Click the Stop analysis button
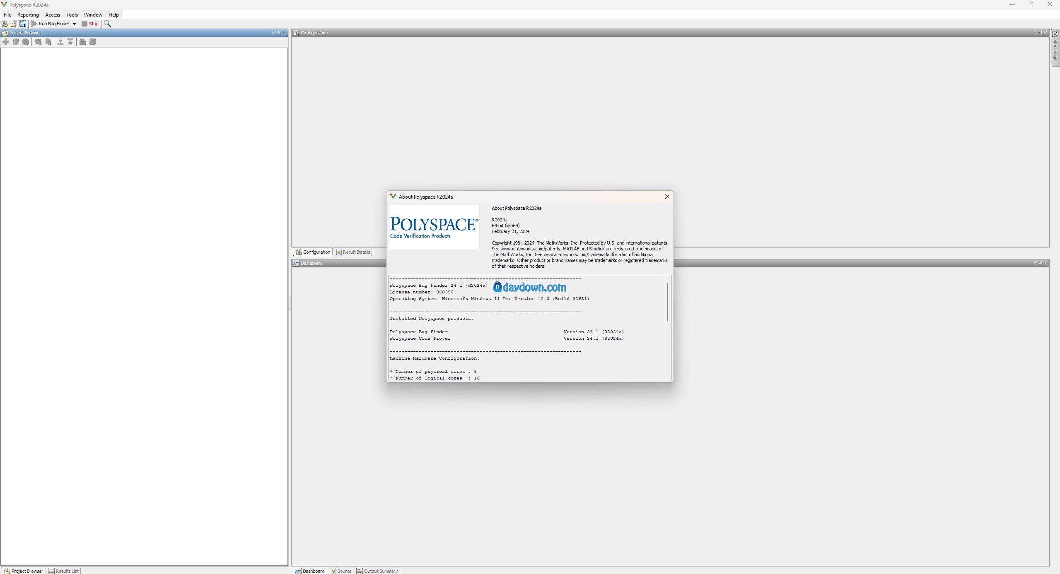1060x574 pixels. point(90,24)
